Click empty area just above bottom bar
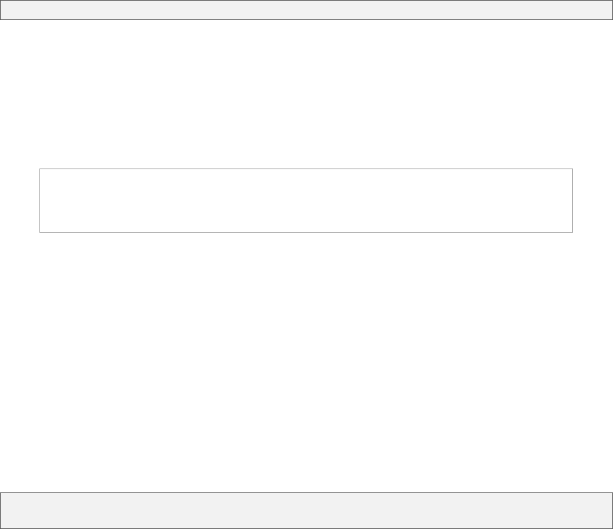Image resolution: width=613 pixels, height=529 pixels. coord(306,480)
